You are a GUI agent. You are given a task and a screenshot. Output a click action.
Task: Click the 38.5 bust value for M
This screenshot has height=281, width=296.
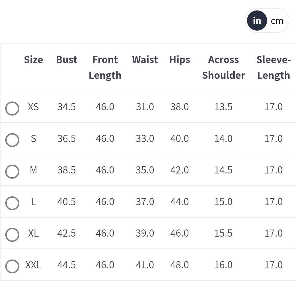pyautogui.click(x=67, y=170)
